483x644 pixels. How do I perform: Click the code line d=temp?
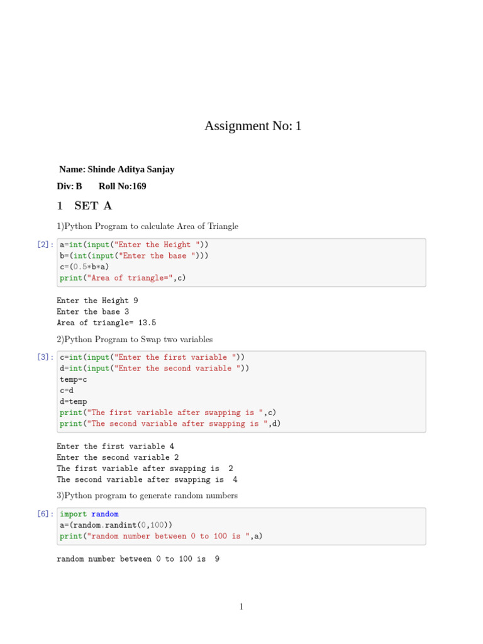pos(73,402)
